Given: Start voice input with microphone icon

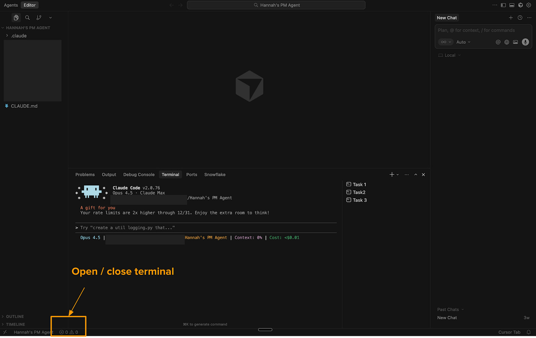Looking at the screenshot, I should tap(525, 42).
